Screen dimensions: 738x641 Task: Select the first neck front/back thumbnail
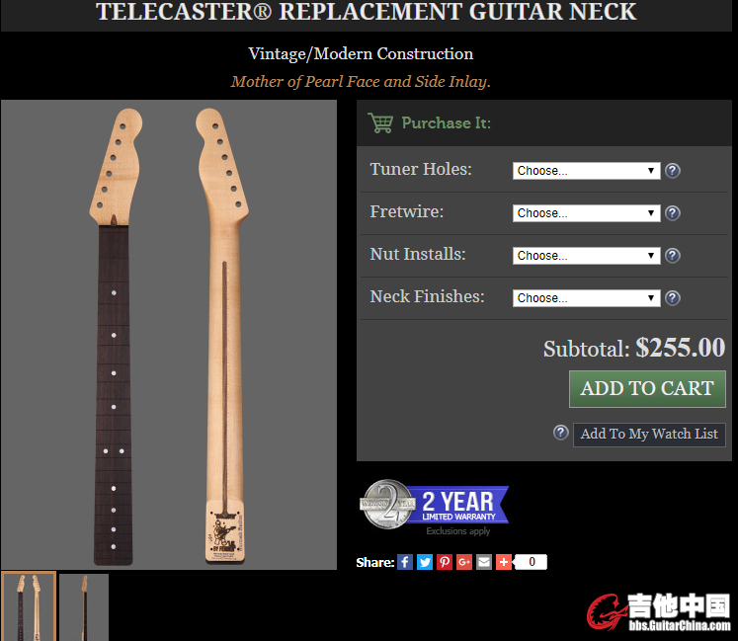29,606
